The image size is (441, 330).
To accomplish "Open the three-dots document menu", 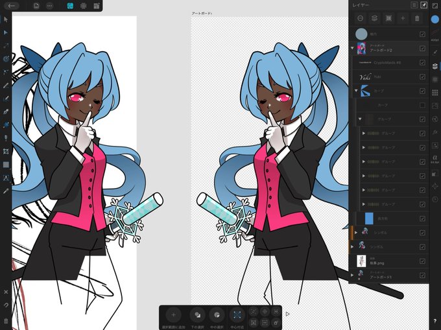I will [x=49, y=6].
